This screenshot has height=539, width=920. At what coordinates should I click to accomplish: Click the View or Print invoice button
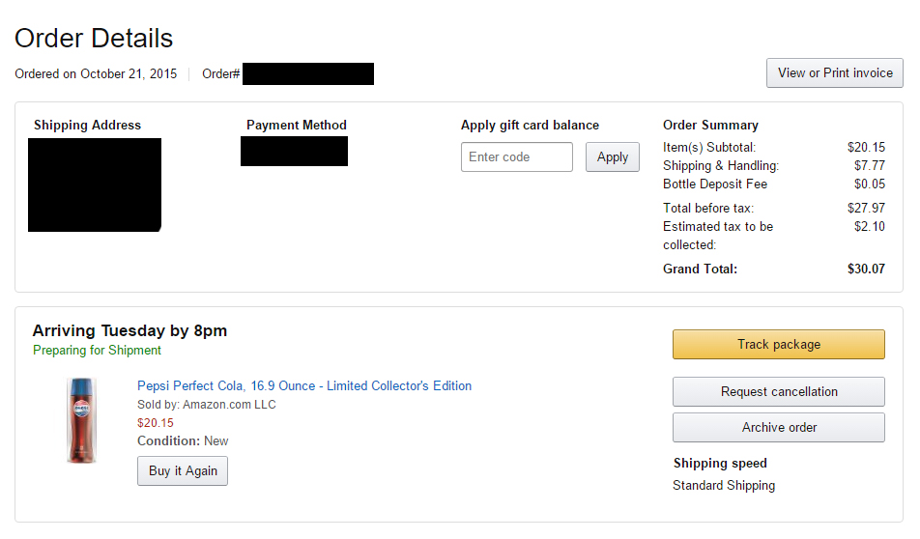(x=834, y=73)
